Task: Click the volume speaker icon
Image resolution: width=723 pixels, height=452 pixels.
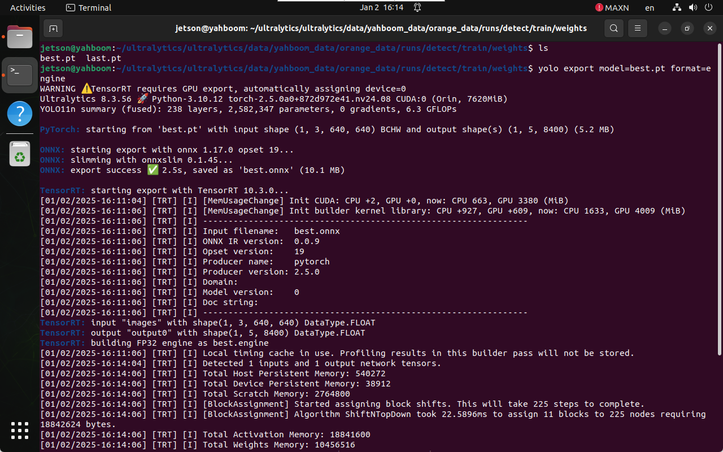Action: coord(694,8)
